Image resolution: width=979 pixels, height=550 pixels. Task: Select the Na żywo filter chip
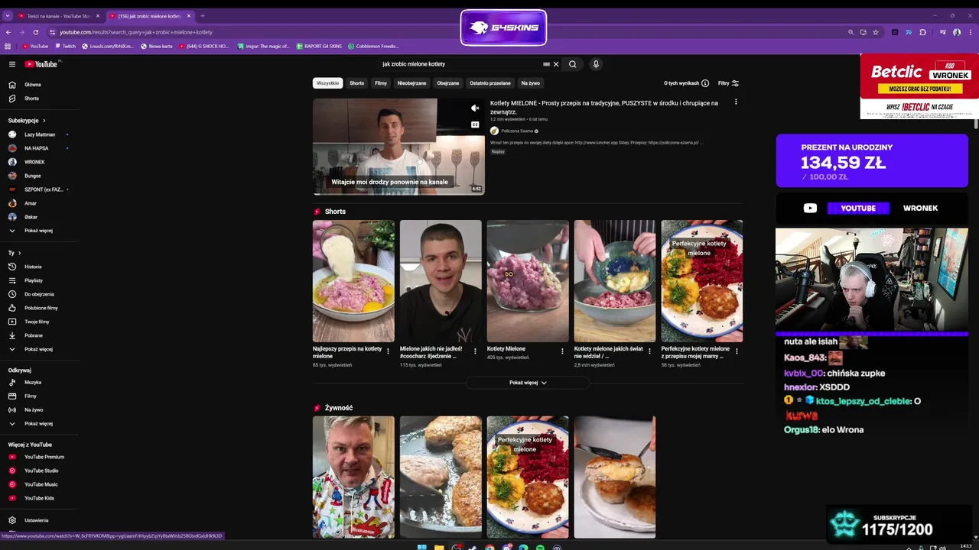[531, 83]
